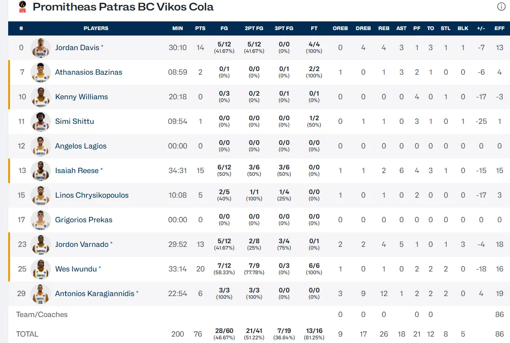Image resolution: width=510 pixels, height=343 pixels.
Task: Open Angelos Lagios profile link
Action: point(81,146)
